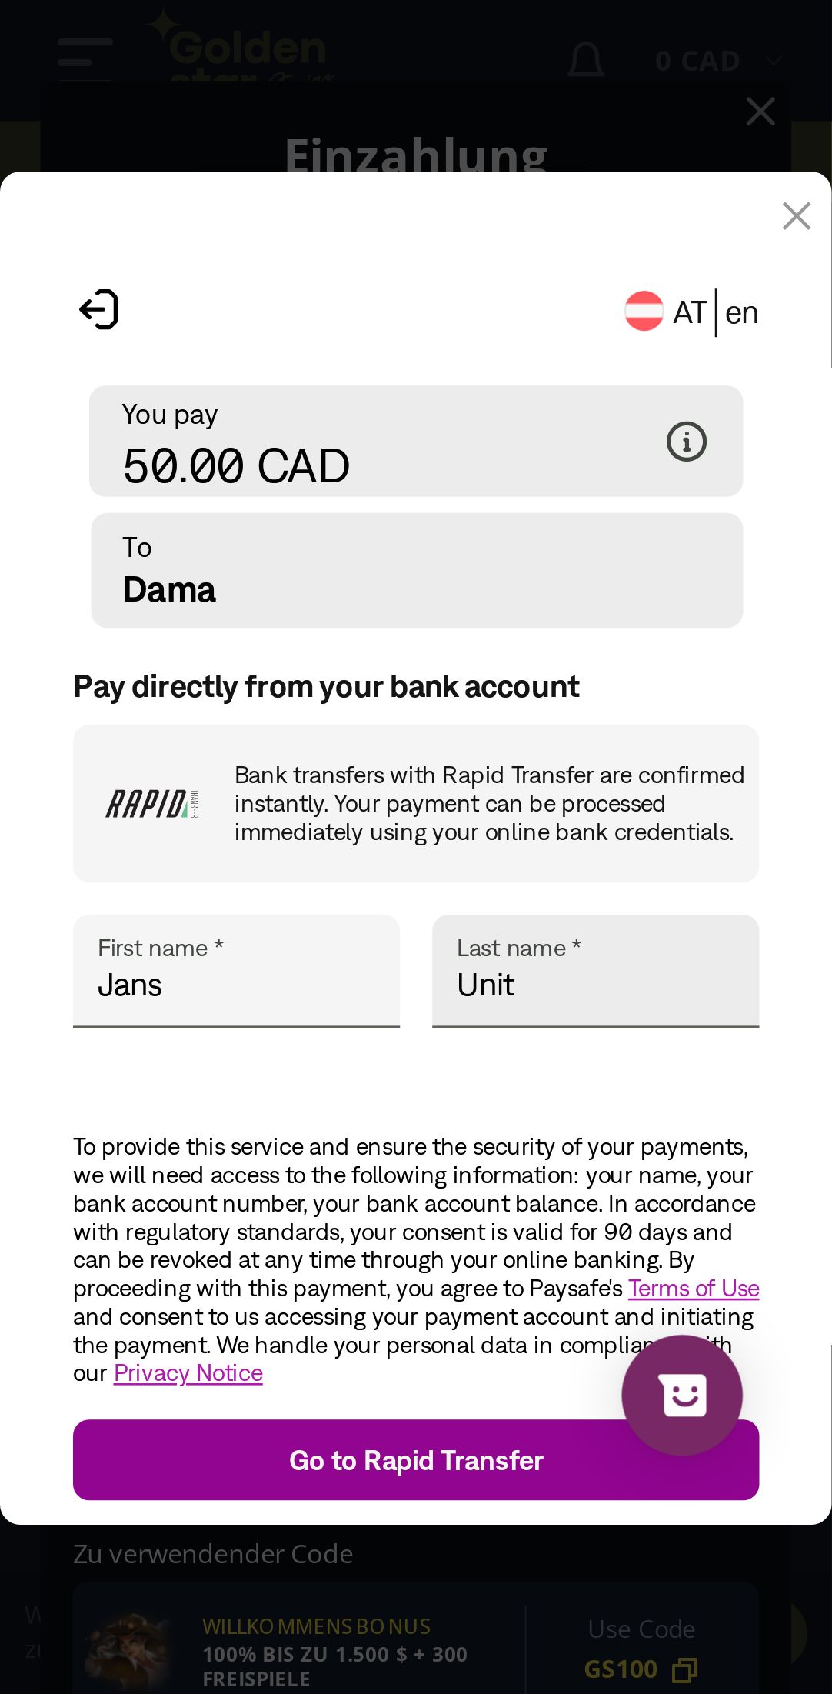Image resolution: width=832 pixels, height=1694 pixels.
Task: Open the notifications bell
Action: click(x=586, y=60)
